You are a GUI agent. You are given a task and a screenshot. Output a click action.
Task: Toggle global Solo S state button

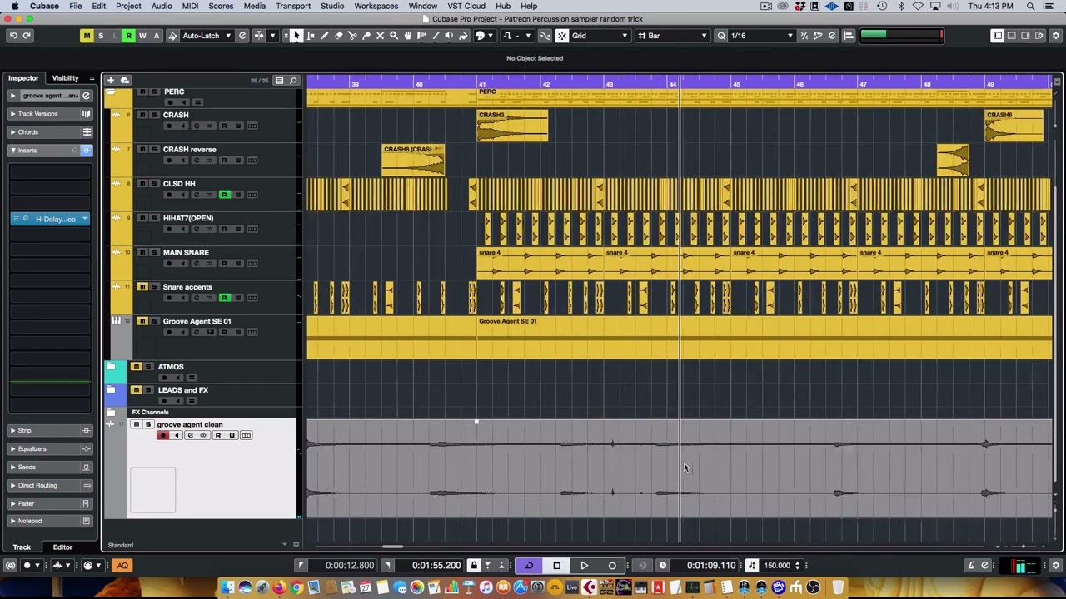(101, 36)
